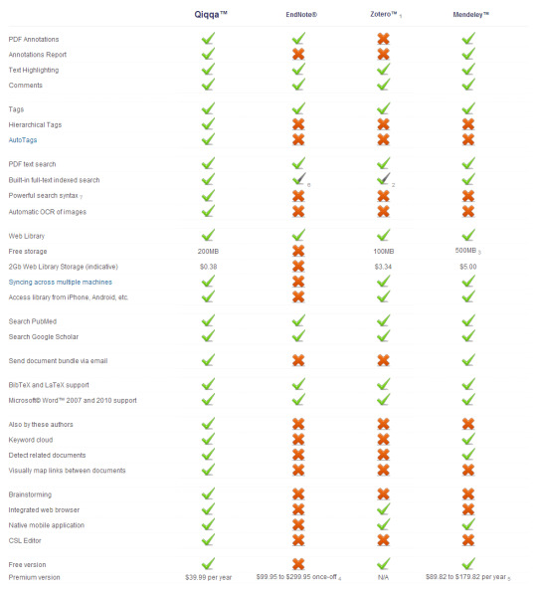Viewport: 537px width, 589px height.
Task: Click Mendeley's red cross for Automatic OCR
Action: [468, 211]
